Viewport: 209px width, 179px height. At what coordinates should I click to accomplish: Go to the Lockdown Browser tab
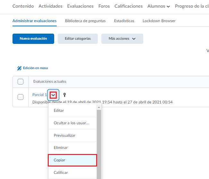coord(159,21)
